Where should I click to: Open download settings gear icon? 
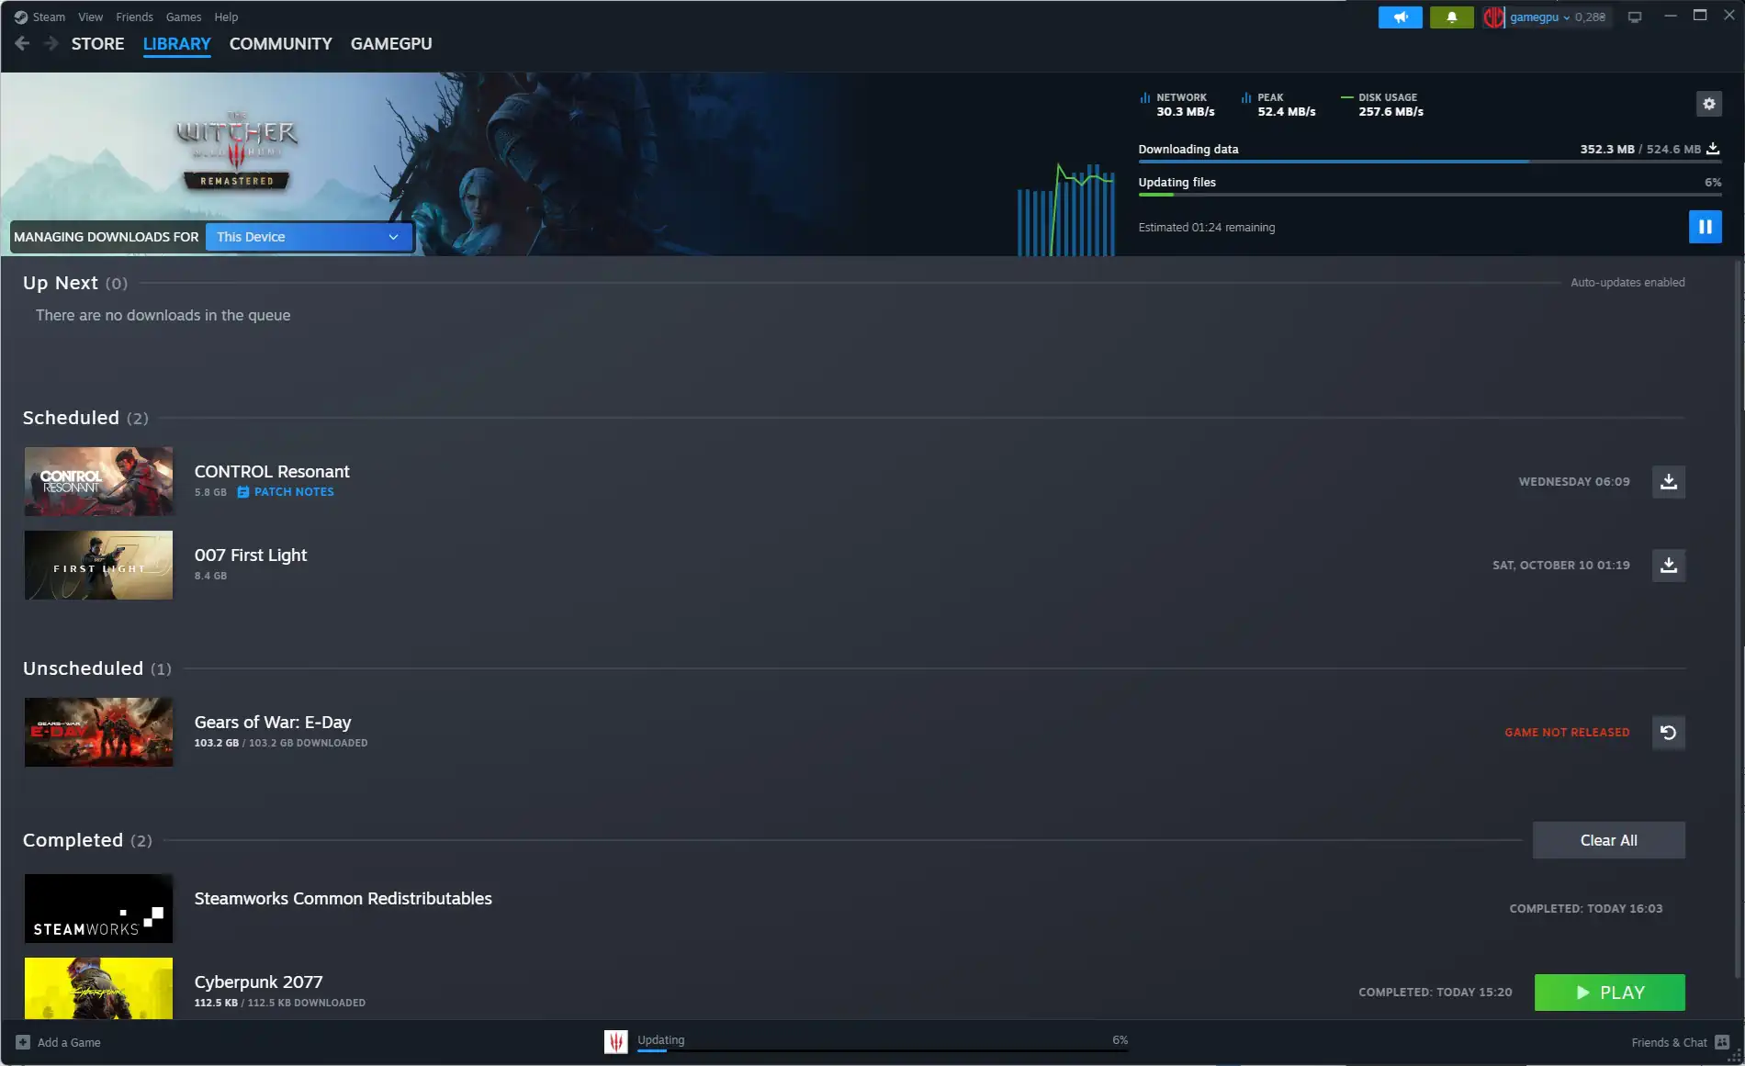point(1708,104)
